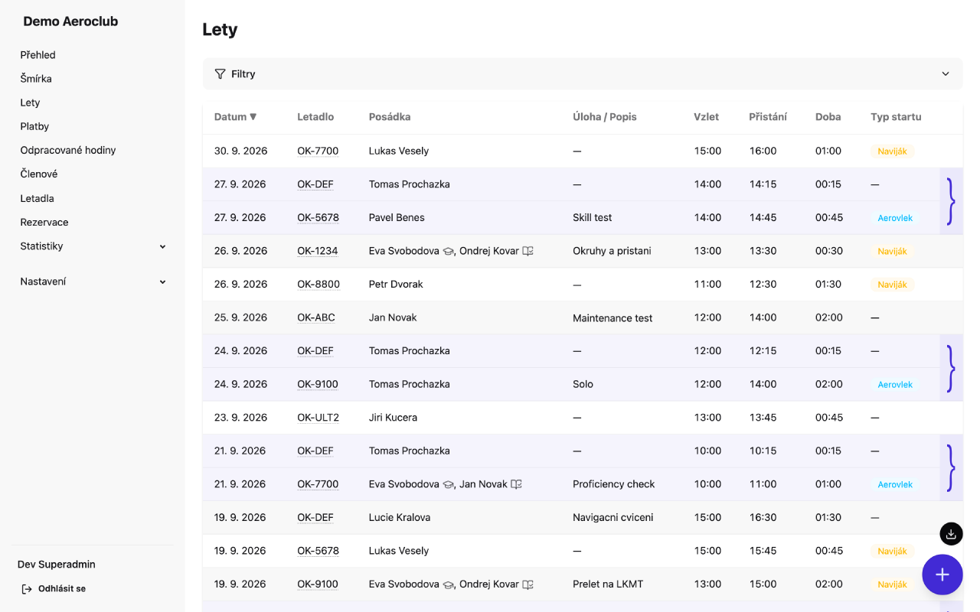Click Úloha / Popis column header

tap(605, 117)
